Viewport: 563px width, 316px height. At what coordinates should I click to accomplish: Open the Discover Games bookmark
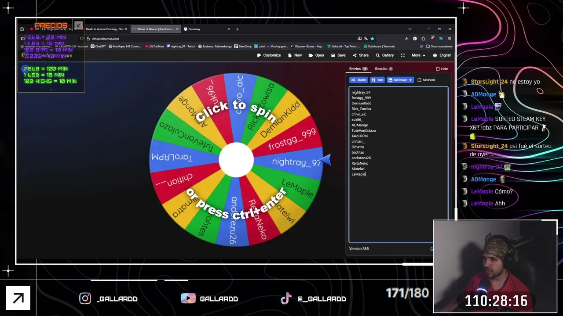[x=307, y=47]
